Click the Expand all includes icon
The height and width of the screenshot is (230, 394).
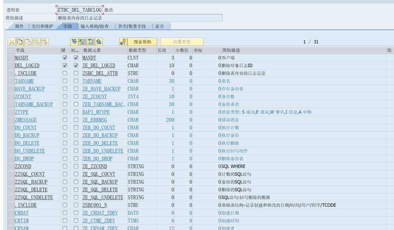74,42
